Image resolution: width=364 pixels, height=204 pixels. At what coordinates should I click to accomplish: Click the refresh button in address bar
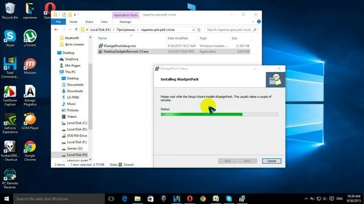tap(198, 30)
